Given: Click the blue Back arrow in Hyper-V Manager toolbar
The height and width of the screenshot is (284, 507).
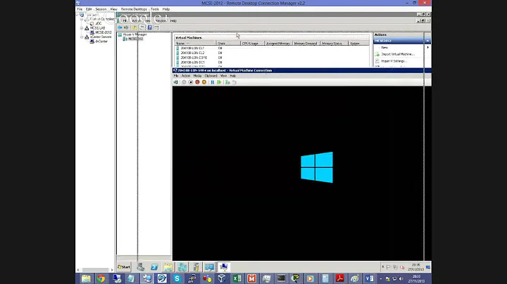Looking at the screenshot, I should (120, 27).
